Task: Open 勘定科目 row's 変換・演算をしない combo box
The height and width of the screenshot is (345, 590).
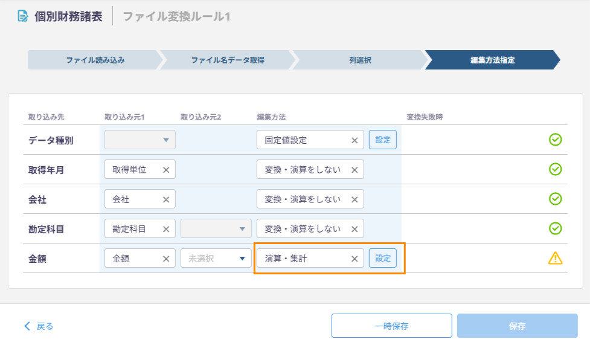Action: click(x=310, y=228)
